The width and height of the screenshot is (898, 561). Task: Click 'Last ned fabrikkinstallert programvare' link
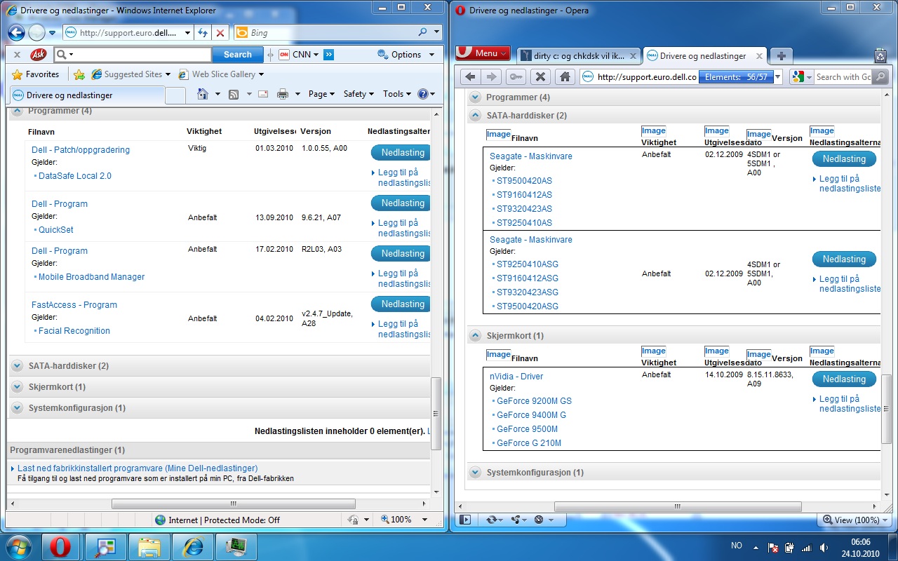138,468
